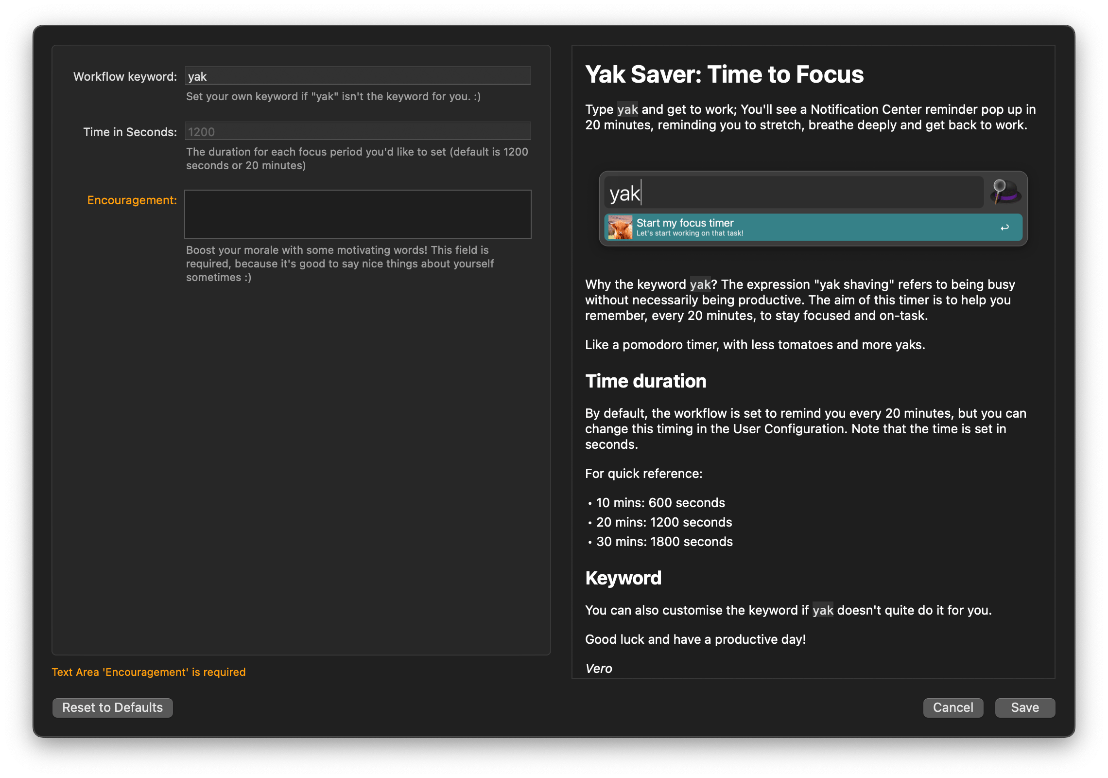The height and width of the screenshot is (778, 1108).
Task: Click the empty Encouragement text area
Action: [357, 214]
